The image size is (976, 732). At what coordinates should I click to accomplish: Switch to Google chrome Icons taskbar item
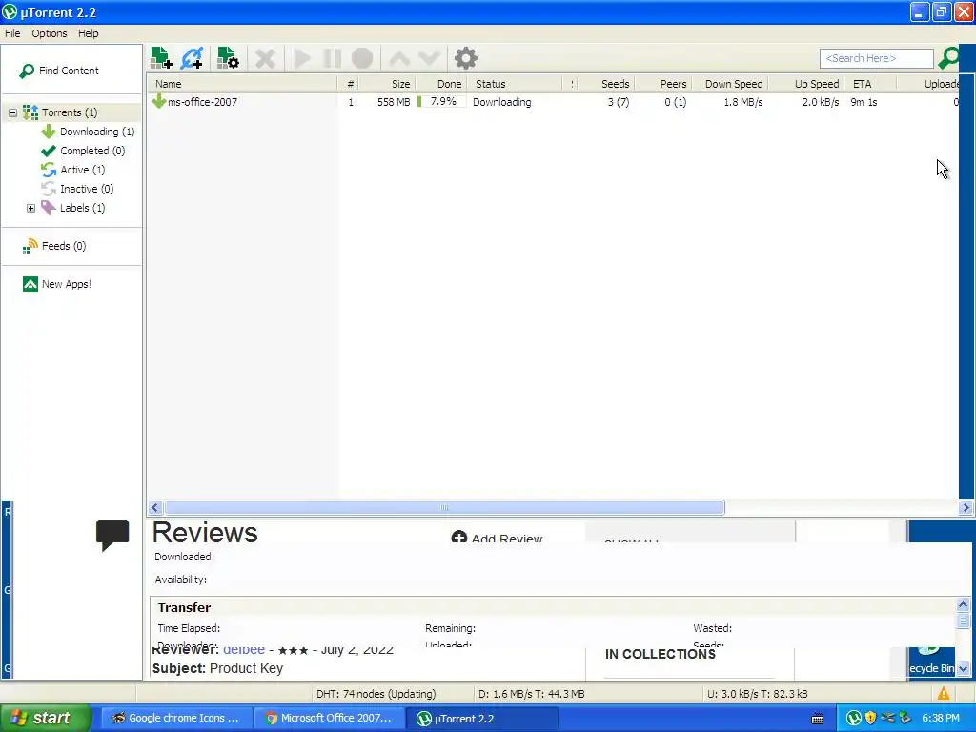click(x=176, y=719)
